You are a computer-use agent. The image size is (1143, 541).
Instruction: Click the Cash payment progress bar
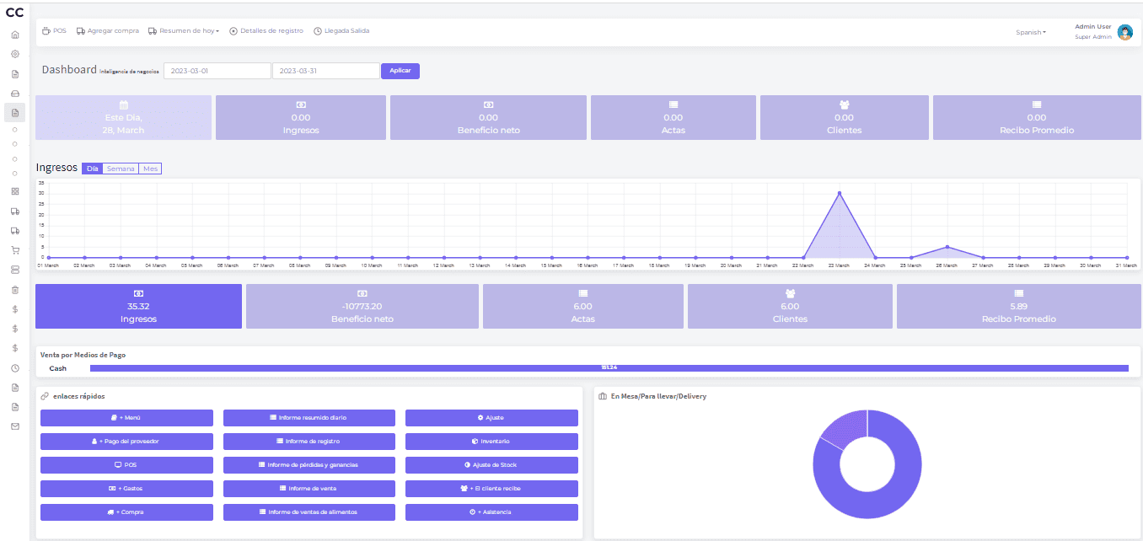[x=609, y=368]
